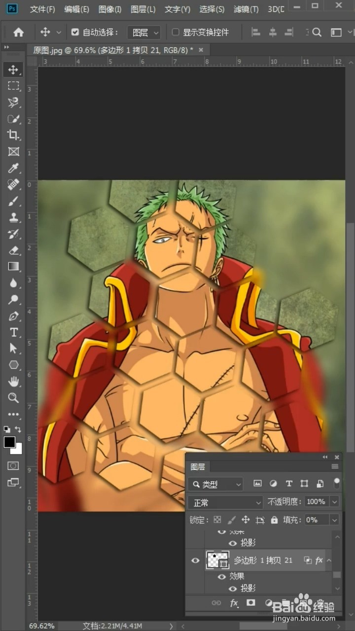355x631 pixels.
Task: Select the Clone Stamp tool
Action: coord(13,217)
